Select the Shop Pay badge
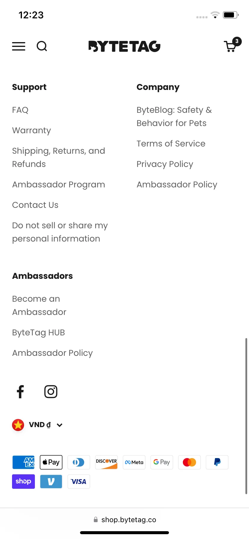This screenshot has height=539, width=249. tap(23, 482)
